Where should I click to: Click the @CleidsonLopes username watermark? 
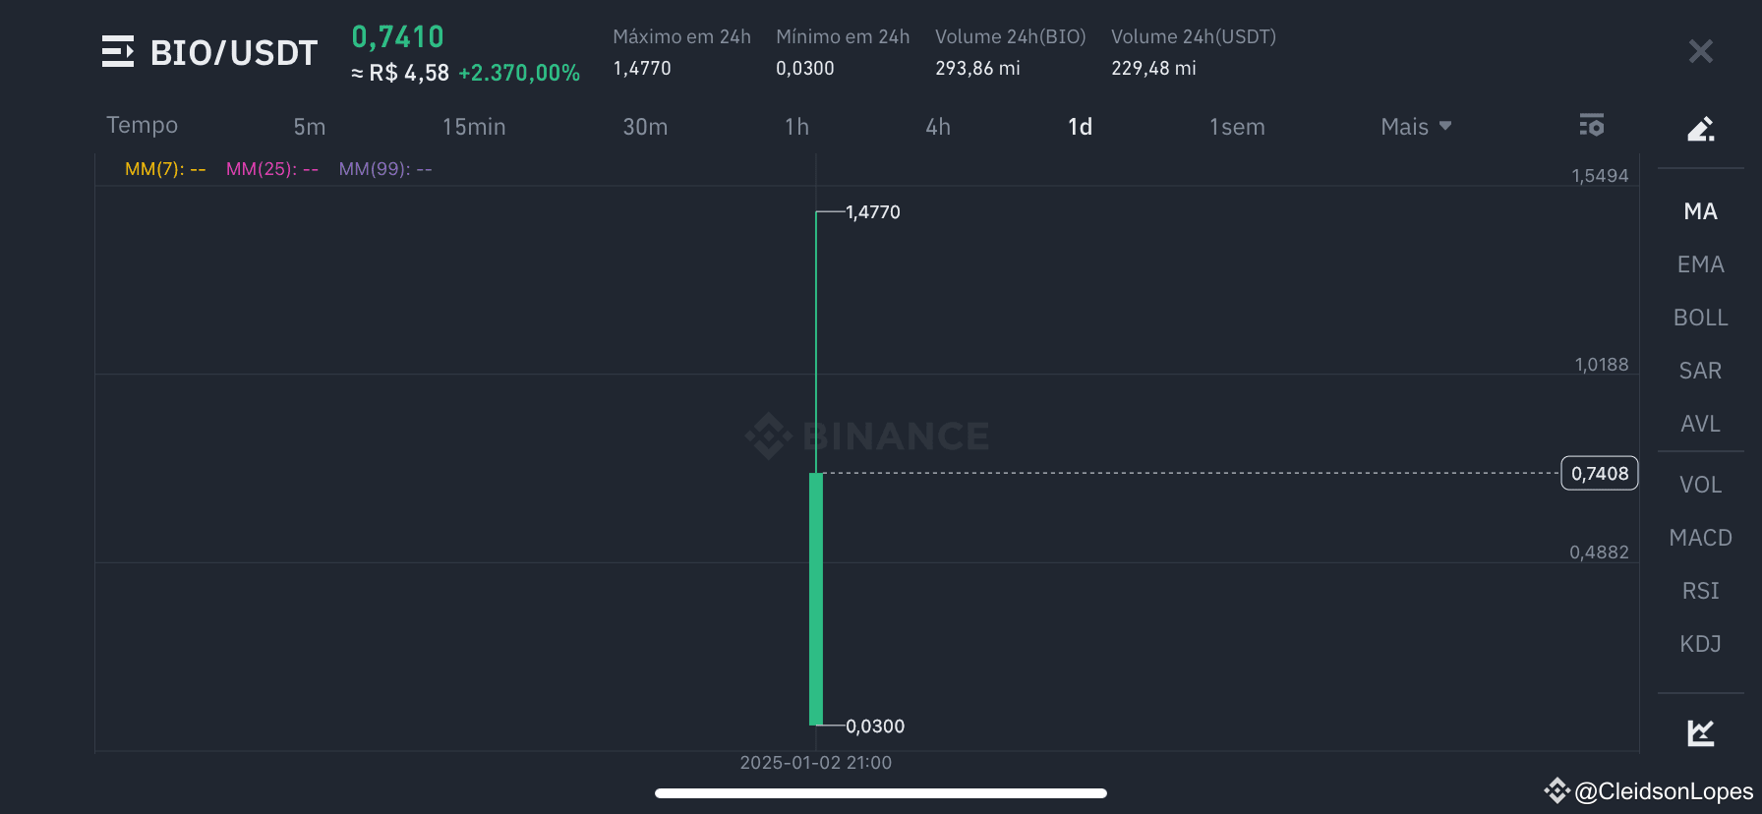tap(1664, 791)
